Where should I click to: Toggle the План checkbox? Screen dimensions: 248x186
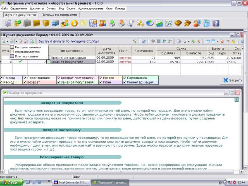(100, 82)
